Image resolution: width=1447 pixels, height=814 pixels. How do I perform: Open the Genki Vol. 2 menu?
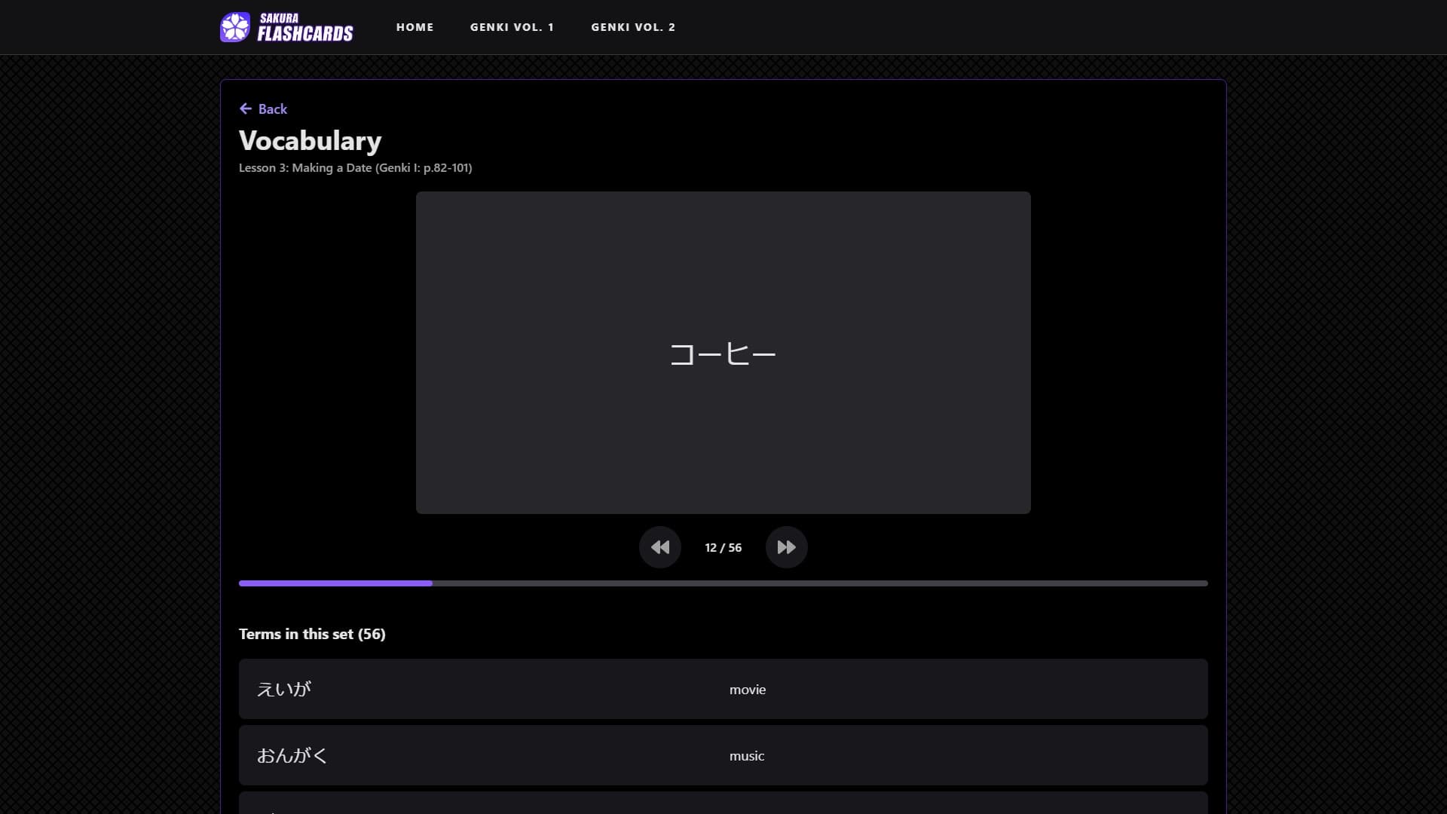(633, 27)
